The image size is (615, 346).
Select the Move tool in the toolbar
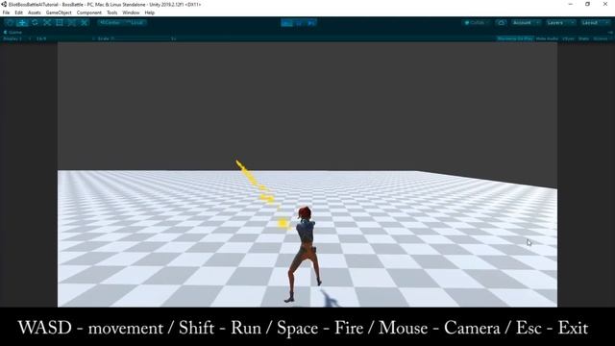pos(22,23)
